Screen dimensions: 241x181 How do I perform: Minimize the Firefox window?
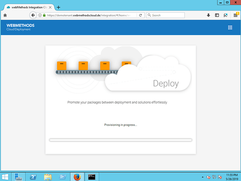pyautogui.click(x=221, y=2)
